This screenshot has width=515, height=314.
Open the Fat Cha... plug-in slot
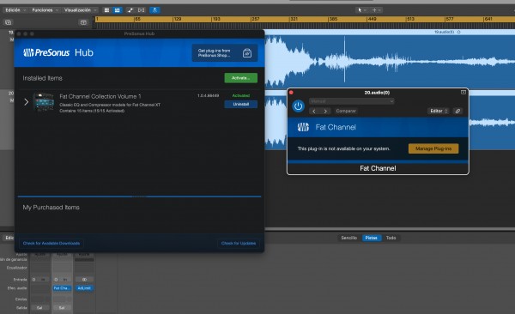click(62, 288)
